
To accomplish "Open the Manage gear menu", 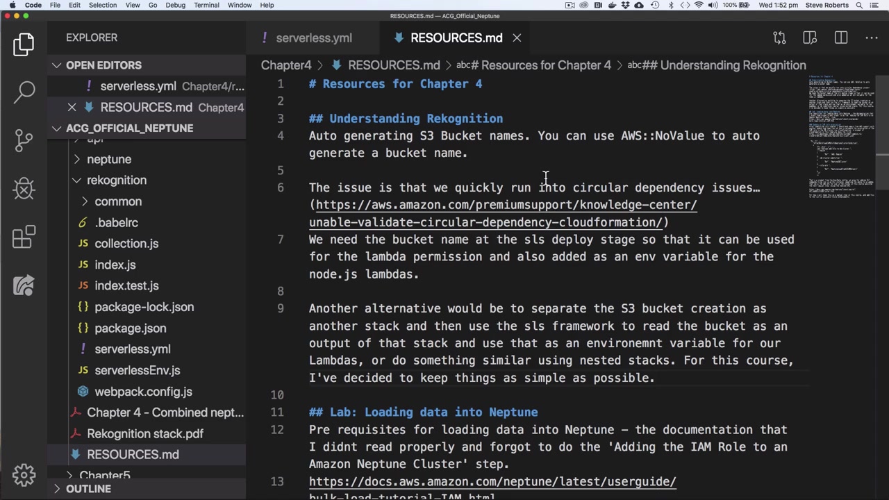I will point(24,475).
